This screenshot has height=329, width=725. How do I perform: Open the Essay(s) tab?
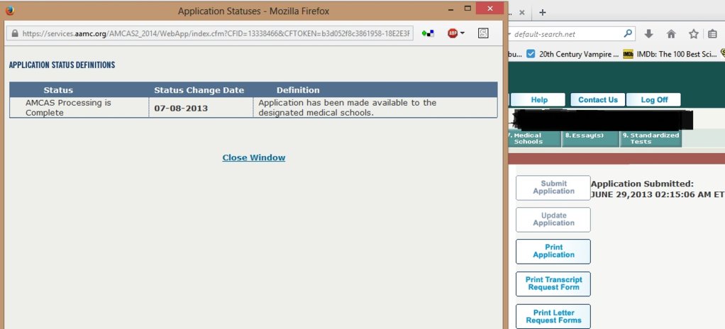pos(590,139)
